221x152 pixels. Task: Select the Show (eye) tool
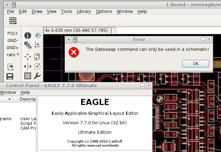click(x=37, y=35)
